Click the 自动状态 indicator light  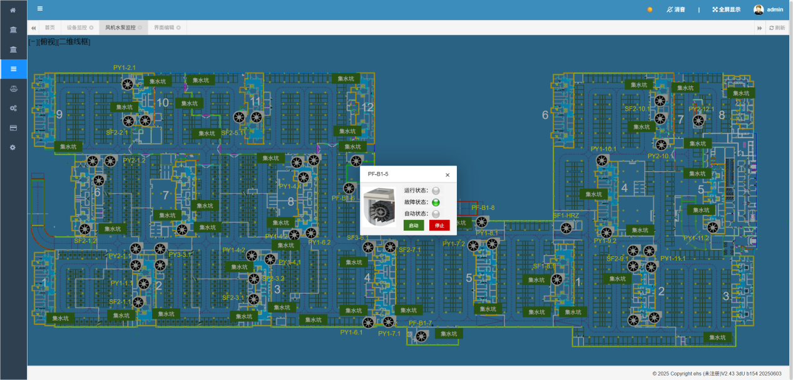pos(436,214)
